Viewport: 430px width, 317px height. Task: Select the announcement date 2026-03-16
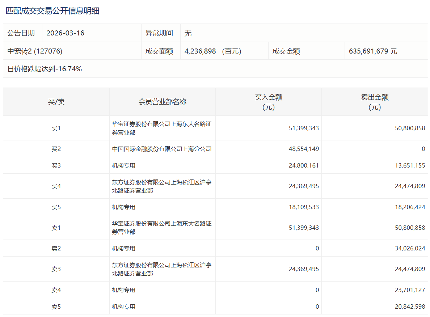(65, 33)
